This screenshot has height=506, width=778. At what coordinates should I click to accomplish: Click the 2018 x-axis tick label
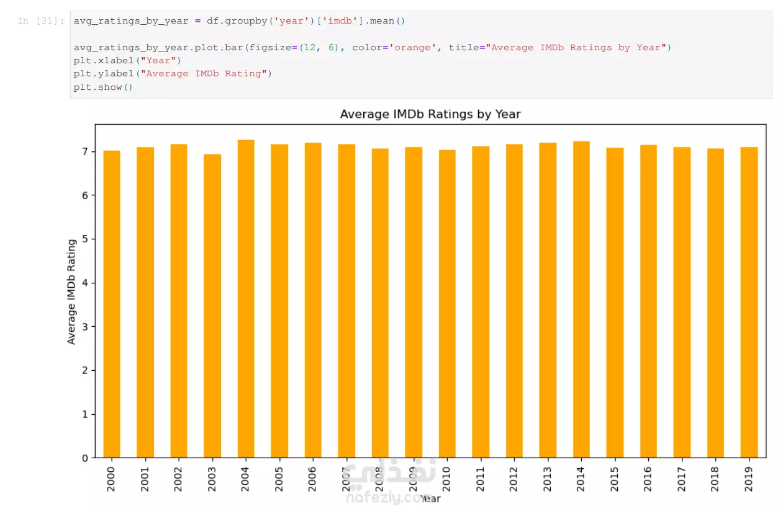715,478
